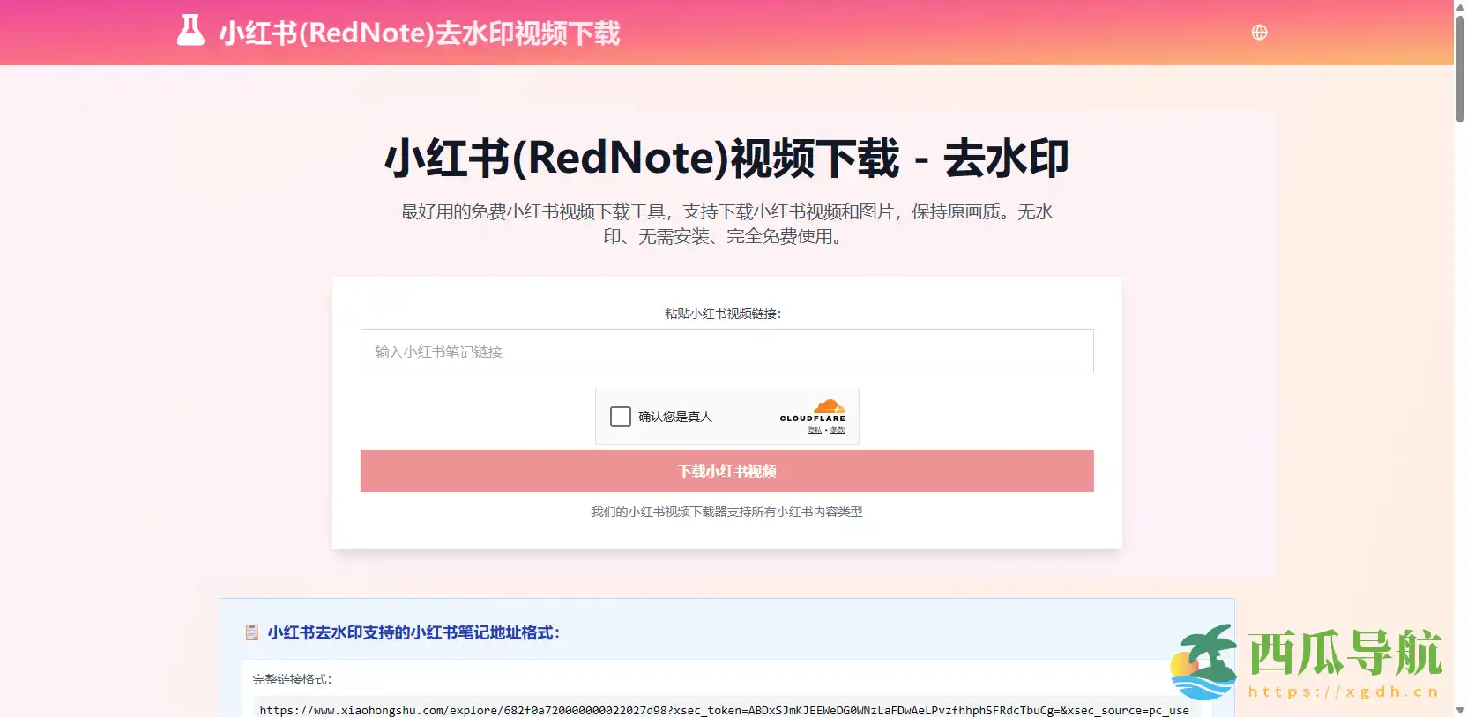Click the 小红书去水印支持的小红书笔记地址格式 heading
Viewport: 1467px width, 717px height.
pyautogui.click(x=413, y=632)
